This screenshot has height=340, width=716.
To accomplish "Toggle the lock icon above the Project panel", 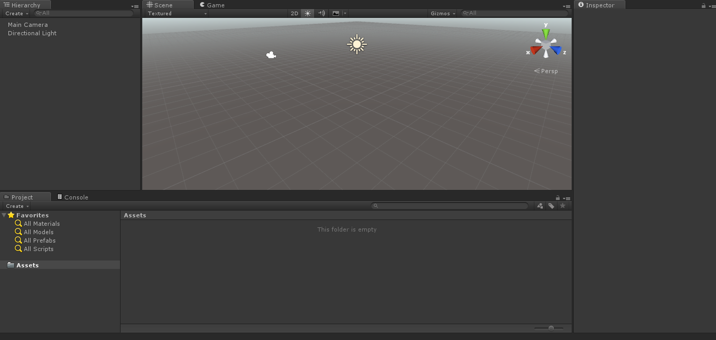I will (558, 198).
